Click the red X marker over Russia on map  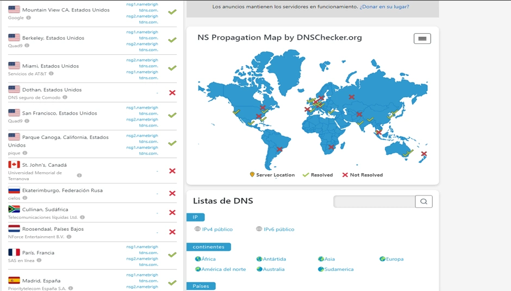tap(352, 97)
